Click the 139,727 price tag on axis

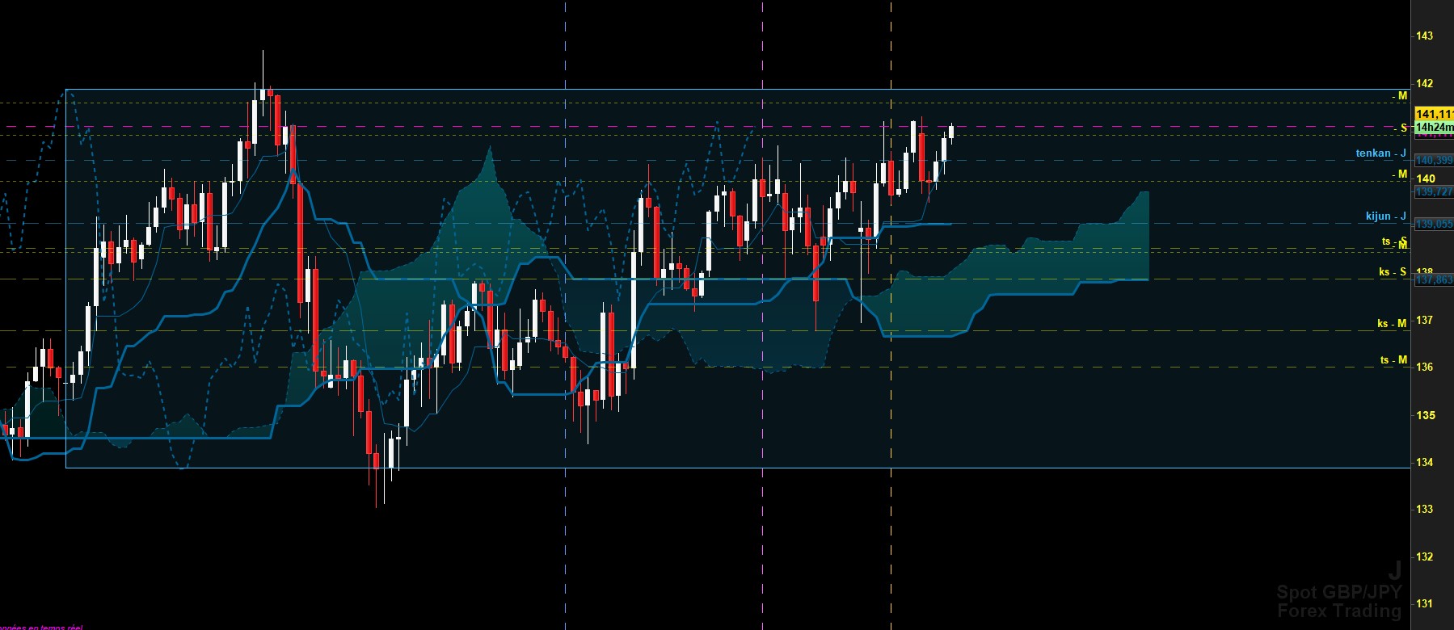point(1434,191)
